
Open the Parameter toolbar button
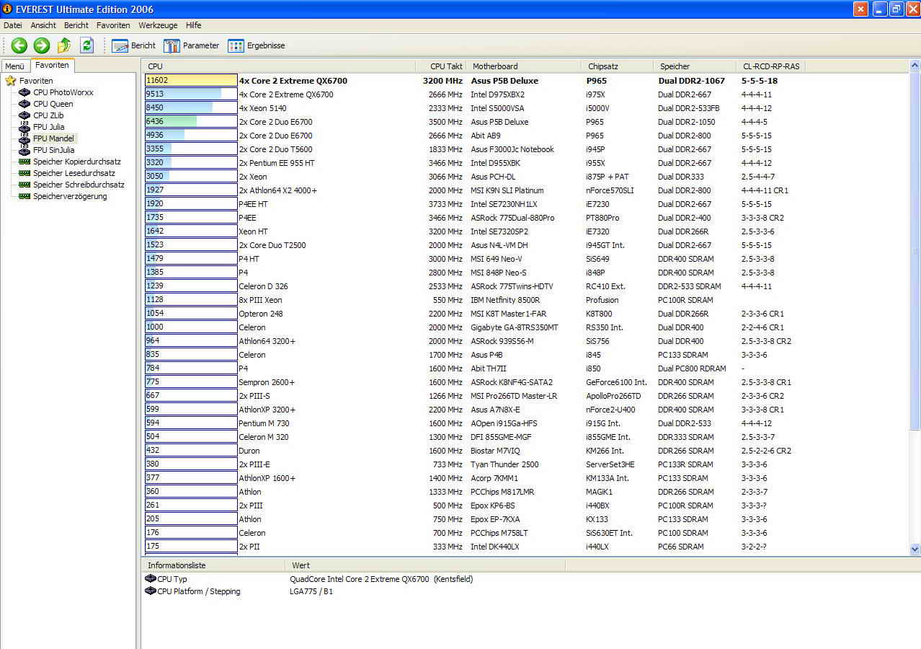[192, 45]
